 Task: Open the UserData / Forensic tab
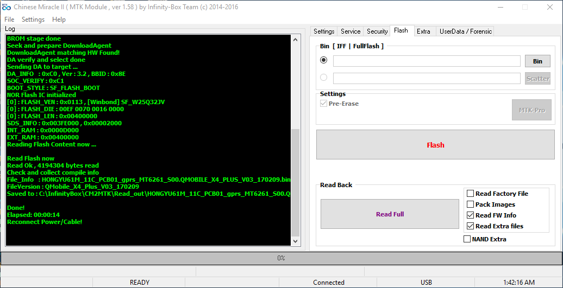[x=465, y=31]
